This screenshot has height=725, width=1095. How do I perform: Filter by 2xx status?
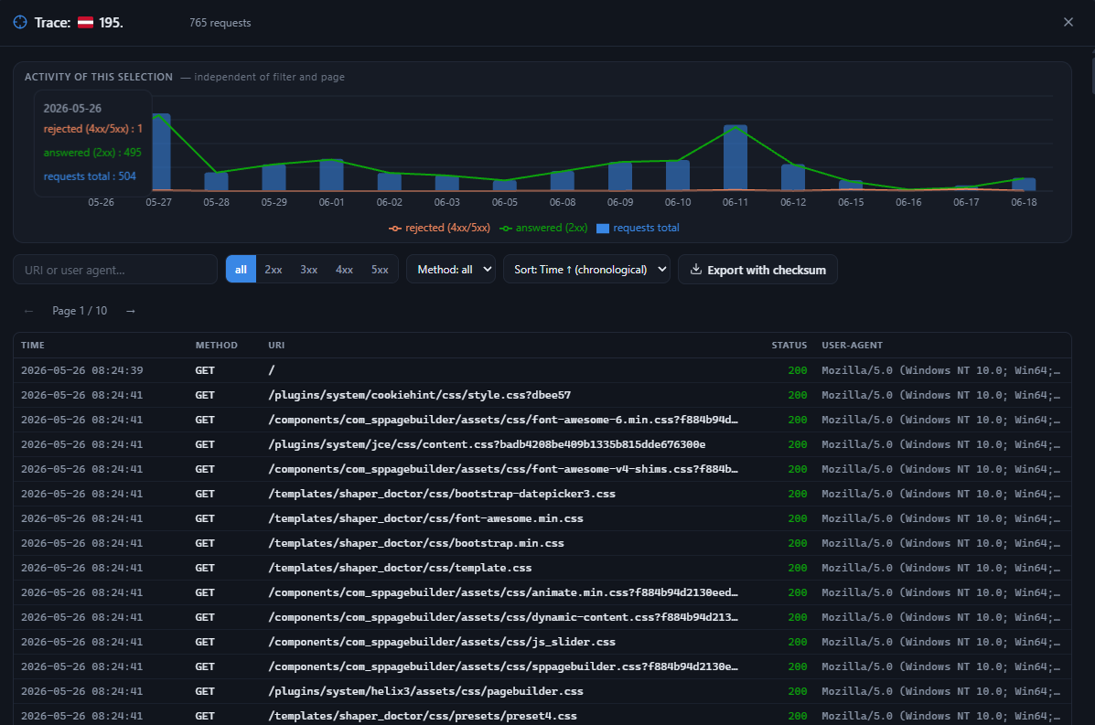[x=273, y=270]
